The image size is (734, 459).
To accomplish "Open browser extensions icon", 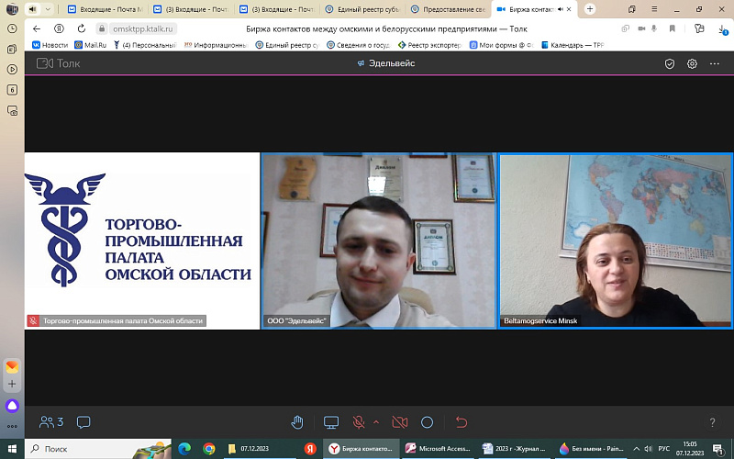I will click(699, 29).
